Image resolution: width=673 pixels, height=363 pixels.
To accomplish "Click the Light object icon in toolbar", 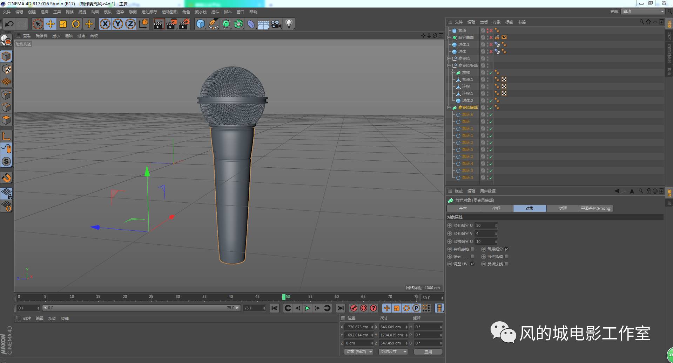I will 288,24.
